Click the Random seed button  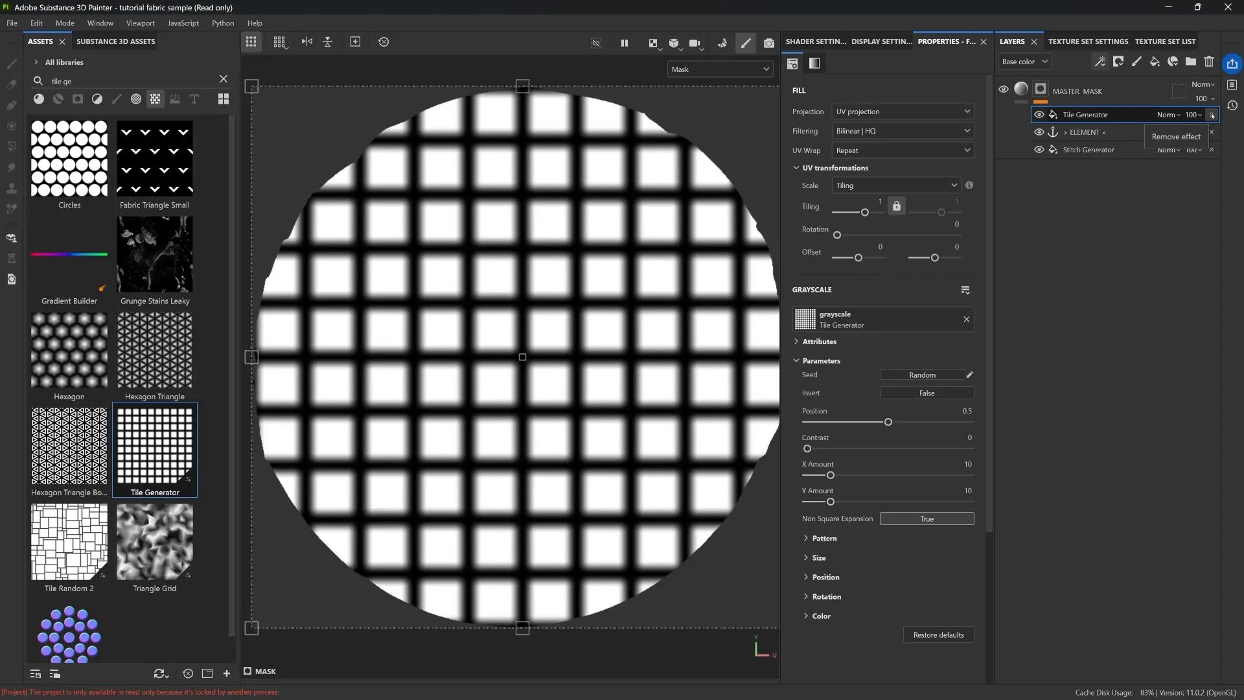click(x=921, y=375)
